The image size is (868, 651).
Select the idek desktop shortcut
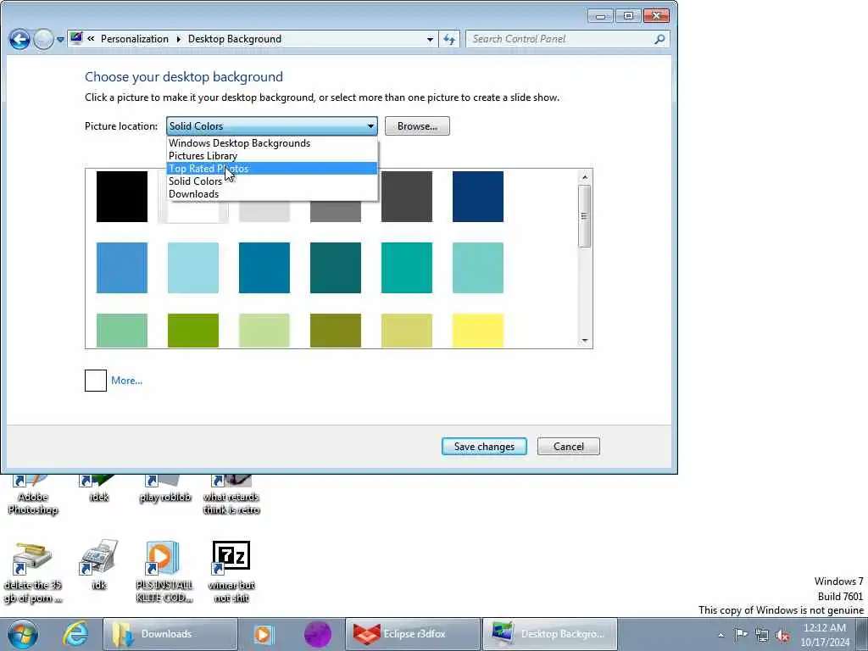(98, 489)
